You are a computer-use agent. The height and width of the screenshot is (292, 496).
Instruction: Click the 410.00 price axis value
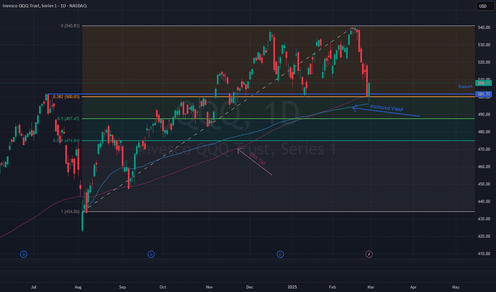coord(484,253)
